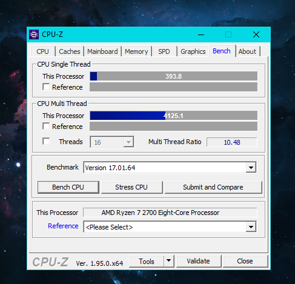The height and width of the screenshot is (284, 295).
Task: Minimize the CPU-Z window
Action: (201, 35)
